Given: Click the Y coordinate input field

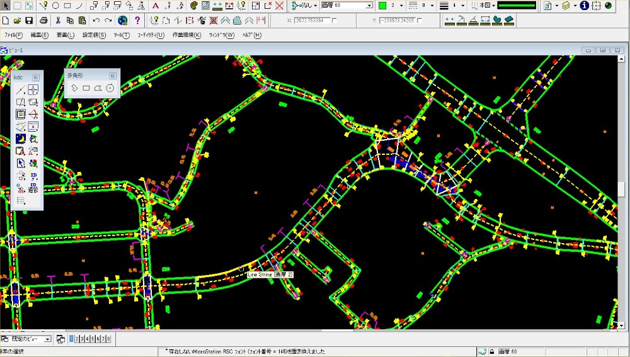Looking at the screenshot, I should pos(398,20).
